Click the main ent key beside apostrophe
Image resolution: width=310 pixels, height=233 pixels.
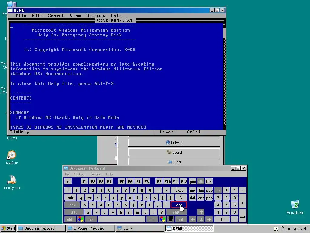coord(179,205)
